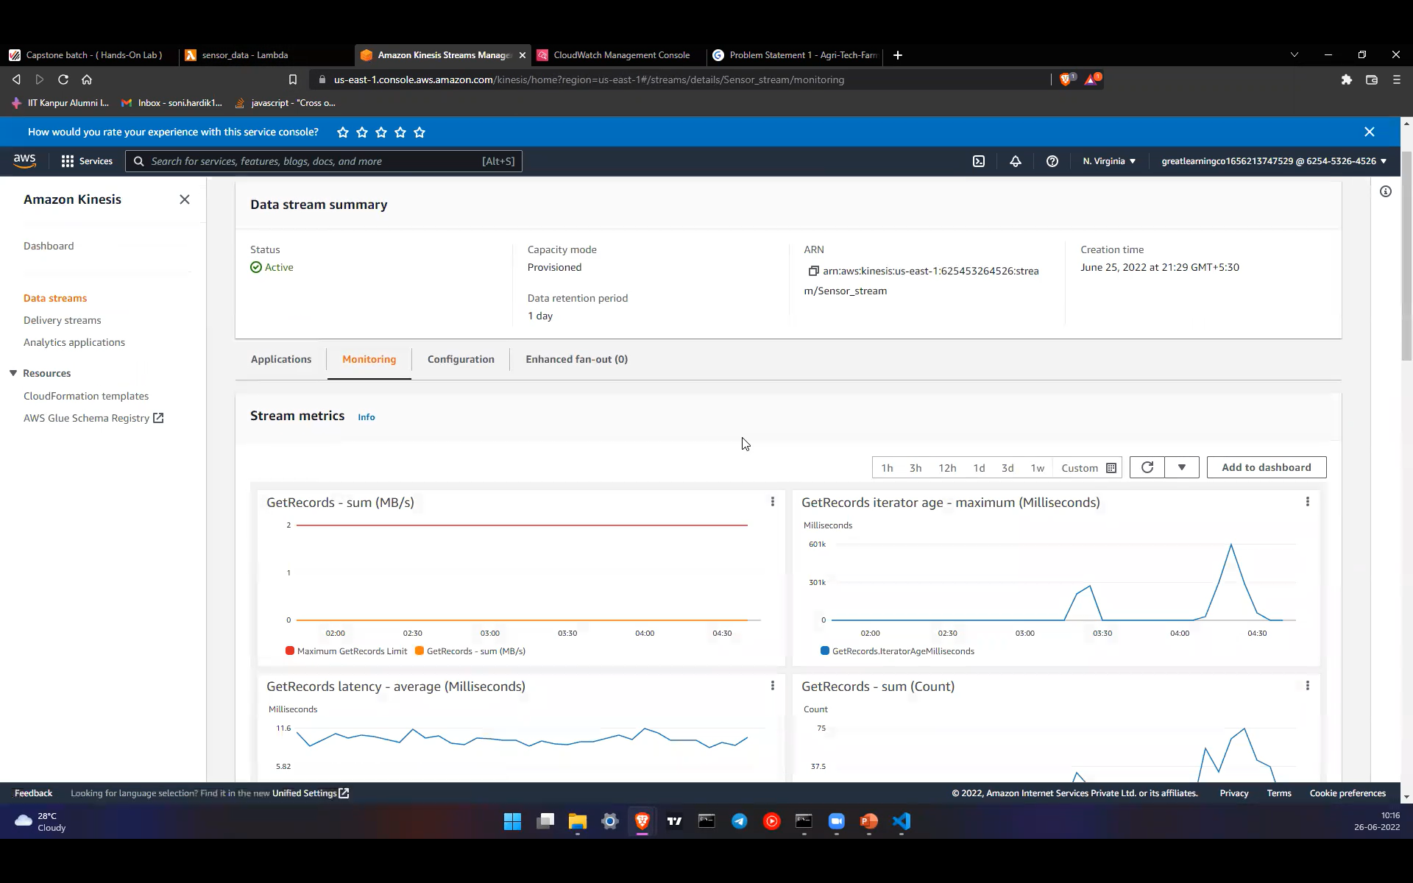Open AWS Glue Schema Registry link
The image size is (1413, 883).
click(93, 418)
